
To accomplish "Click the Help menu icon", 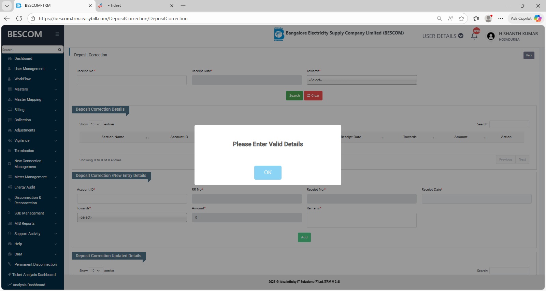I will (10, 244).
